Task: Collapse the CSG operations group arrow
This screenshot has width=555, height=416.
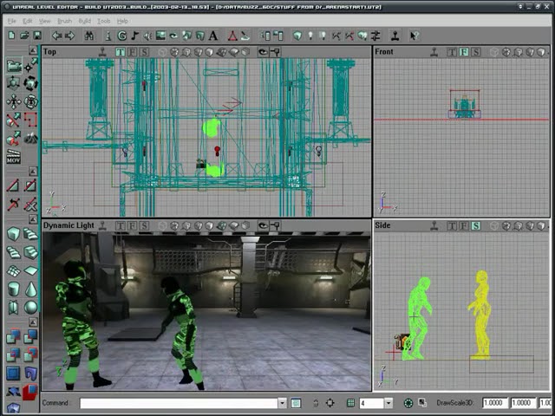Action: [x=33, y=322]
